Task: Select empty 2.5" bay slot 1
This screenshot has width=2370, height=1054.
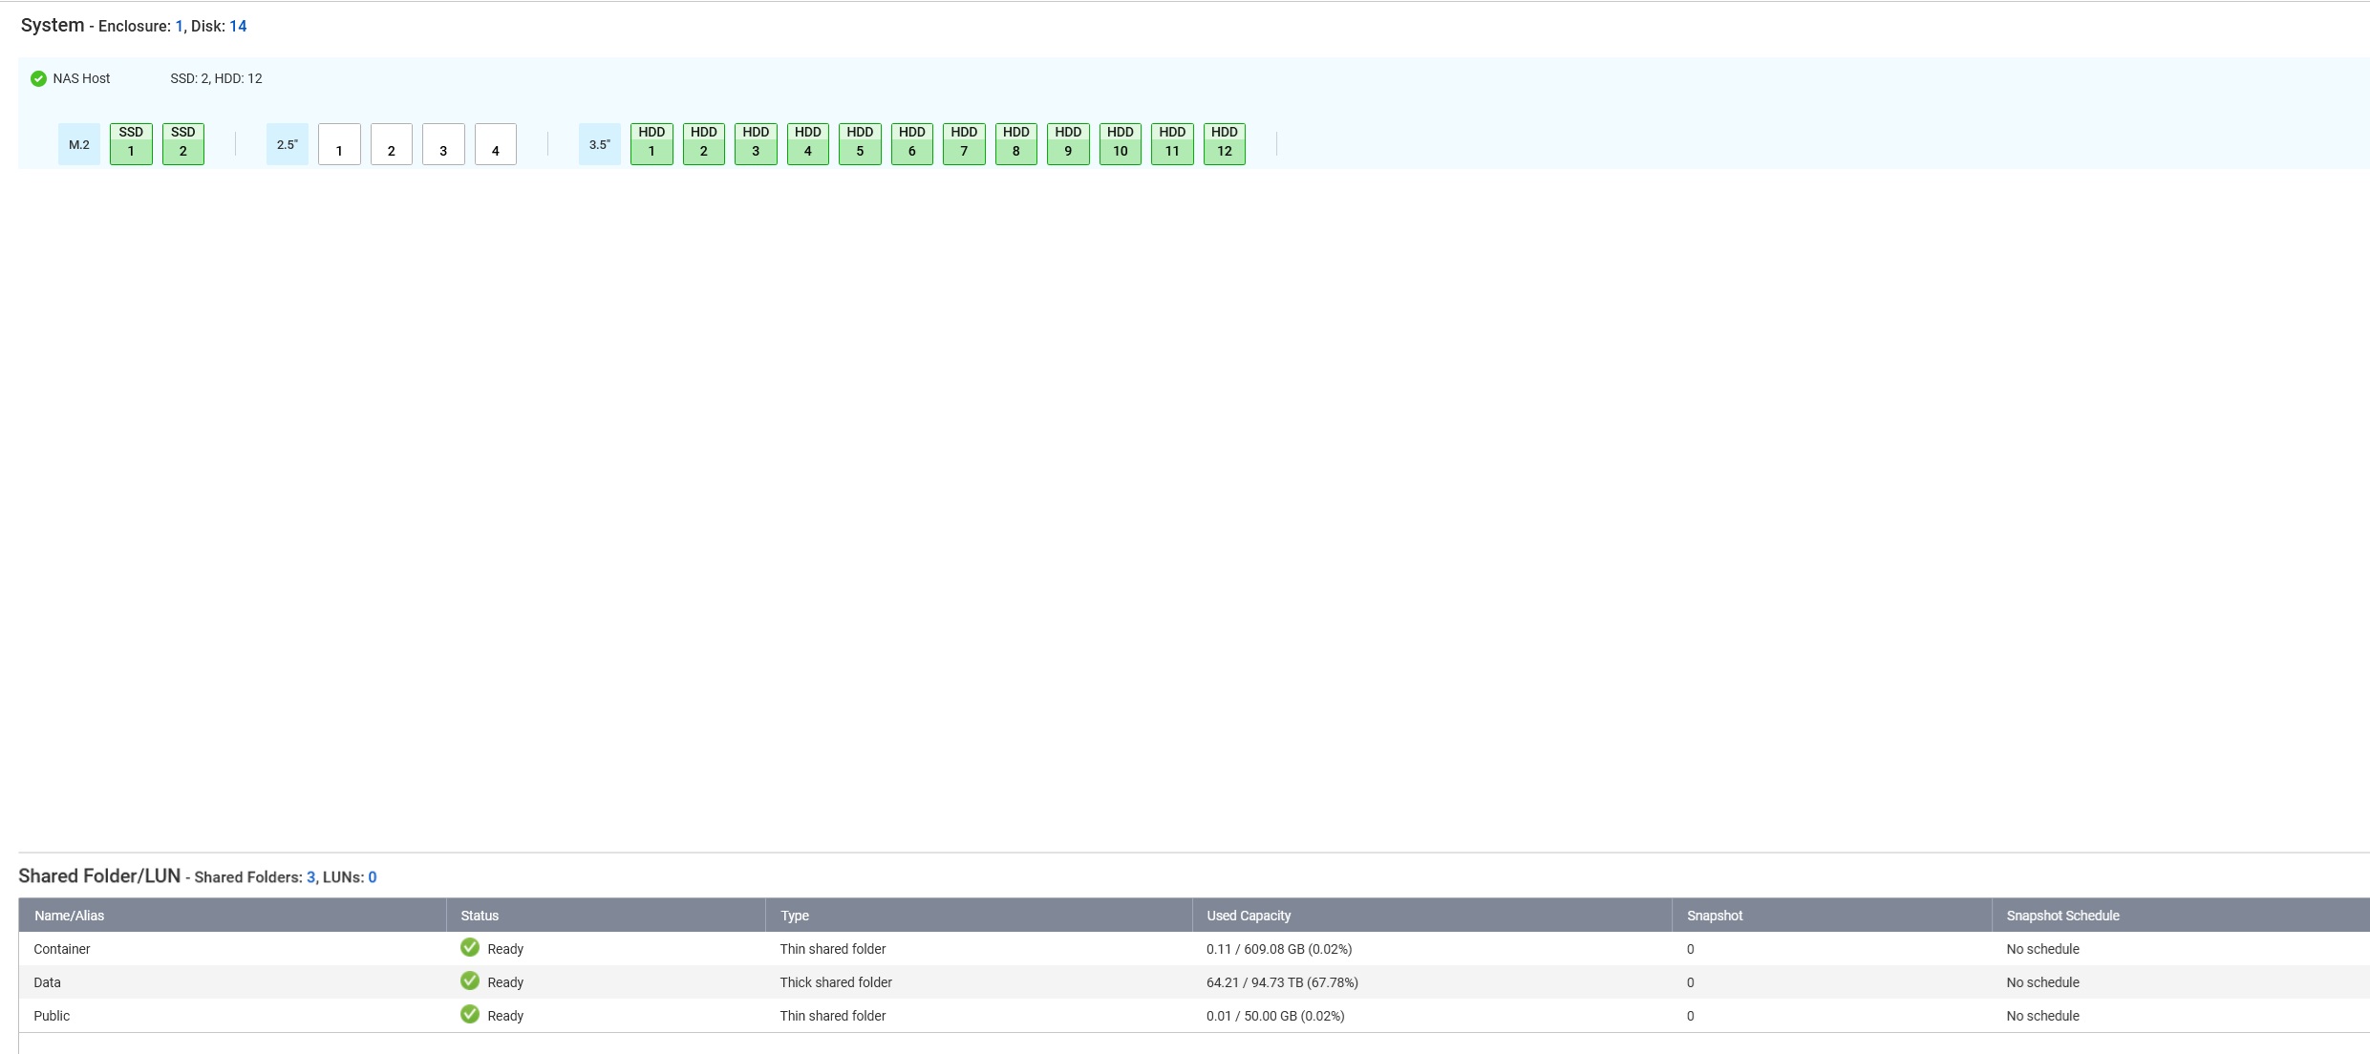Action: pyautogui.click(x=339, y=145)
